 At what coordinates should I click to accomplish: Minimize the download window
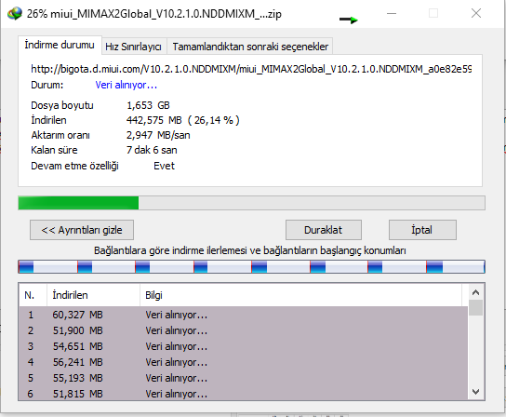coord(392,14)
